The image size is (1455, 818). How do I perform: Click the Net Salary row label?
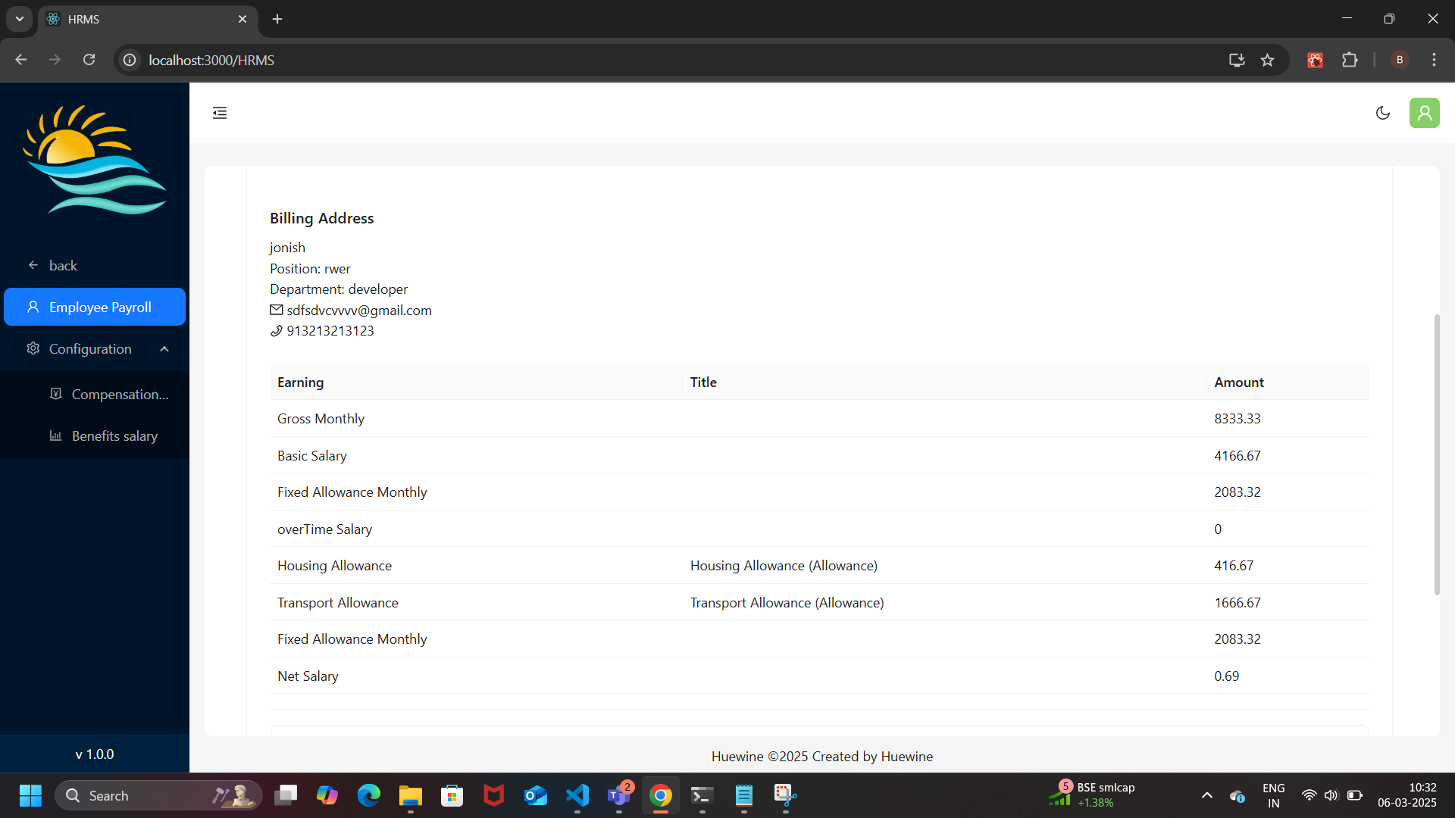[x=308, y=676]
